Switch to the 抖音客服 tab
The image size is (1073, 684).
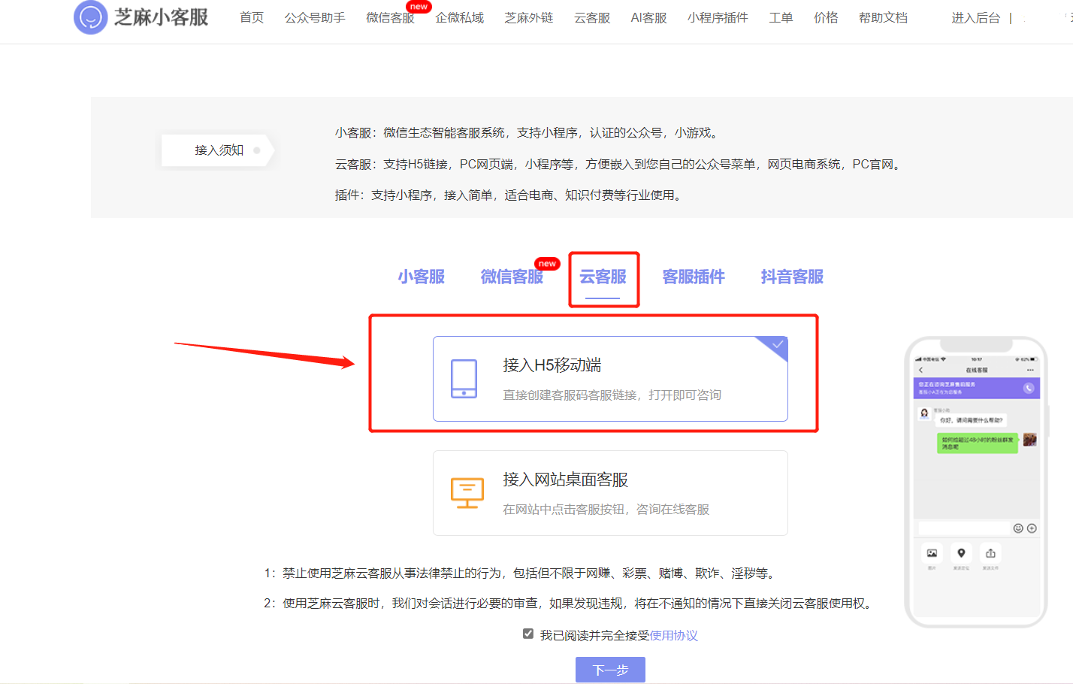[x=792, y=277]
